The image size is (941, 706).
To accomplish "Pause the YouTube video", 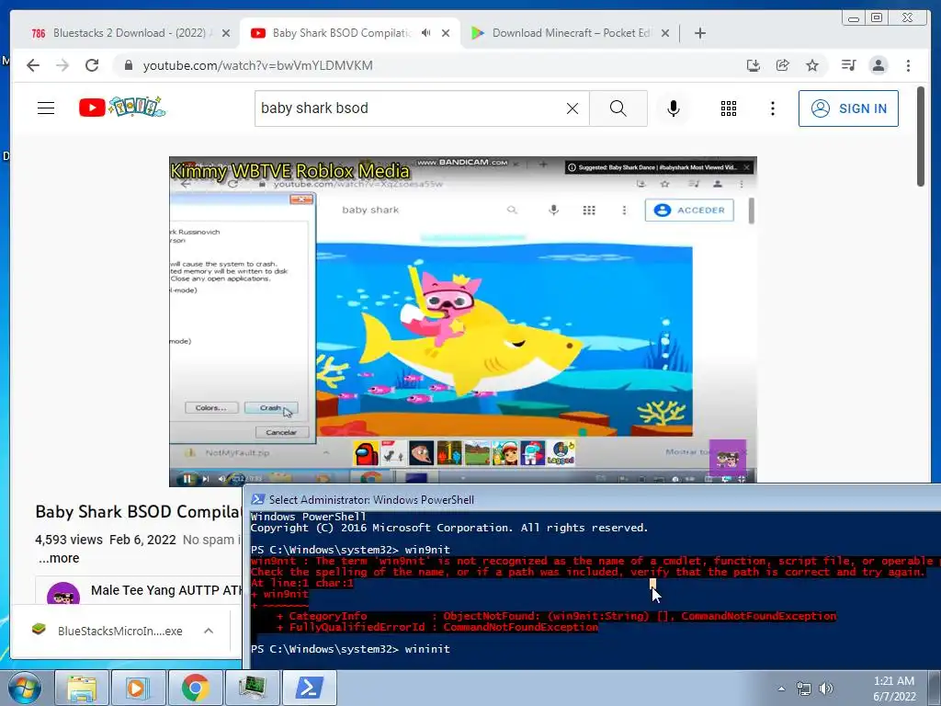I will (187, 478).
